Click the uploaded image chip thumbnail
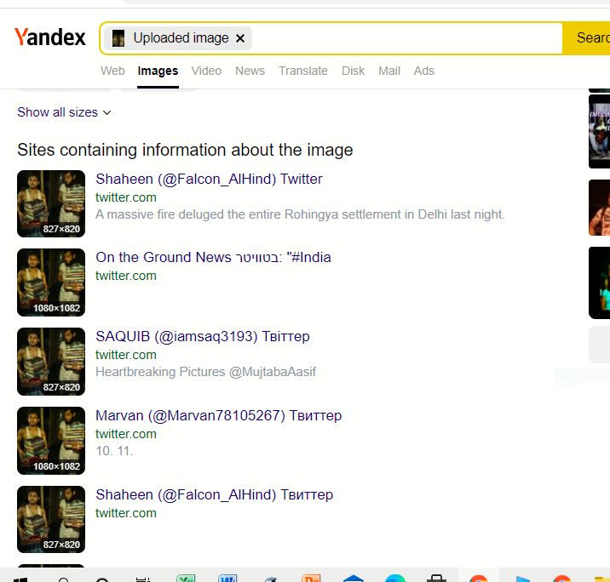The height and width of the screenshot is (582, 610). [x=118, y=38]
